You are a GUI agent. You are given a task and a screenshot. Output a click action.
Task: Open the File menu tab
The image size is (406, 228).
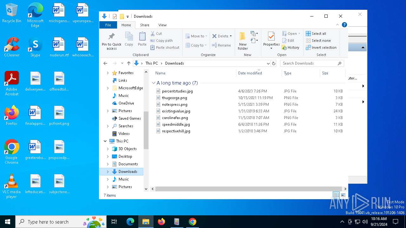108,25
